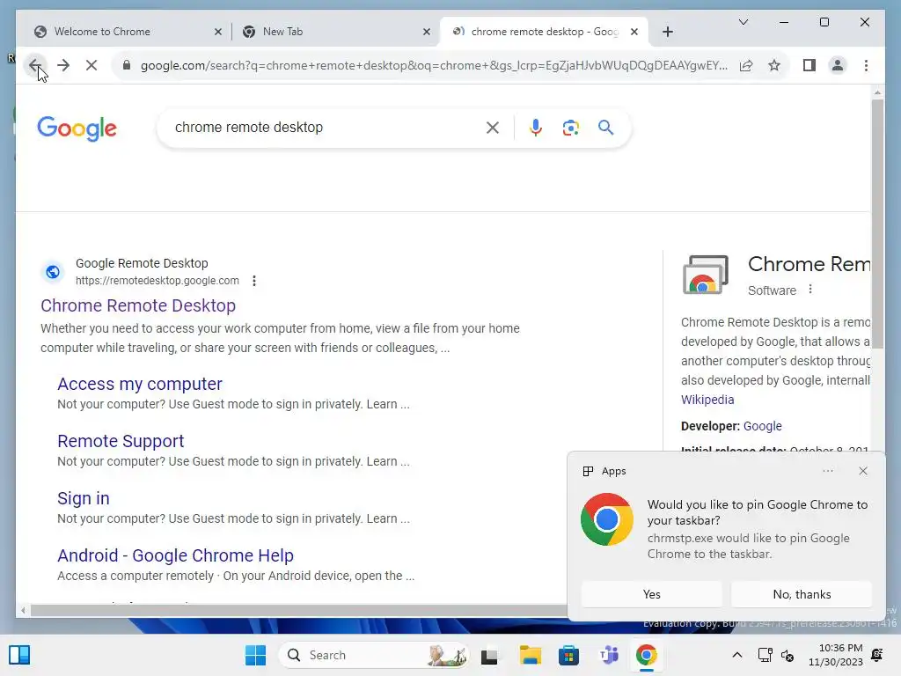Open the Sign in sitelink
Screen dimensions: 901x676
[x=84, y=498]
